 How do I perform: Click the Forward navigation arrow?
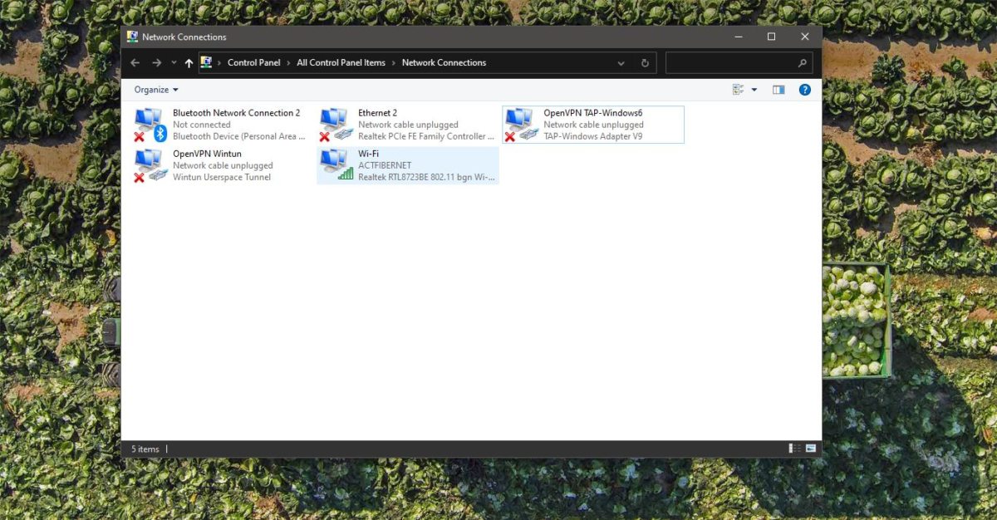156,62
